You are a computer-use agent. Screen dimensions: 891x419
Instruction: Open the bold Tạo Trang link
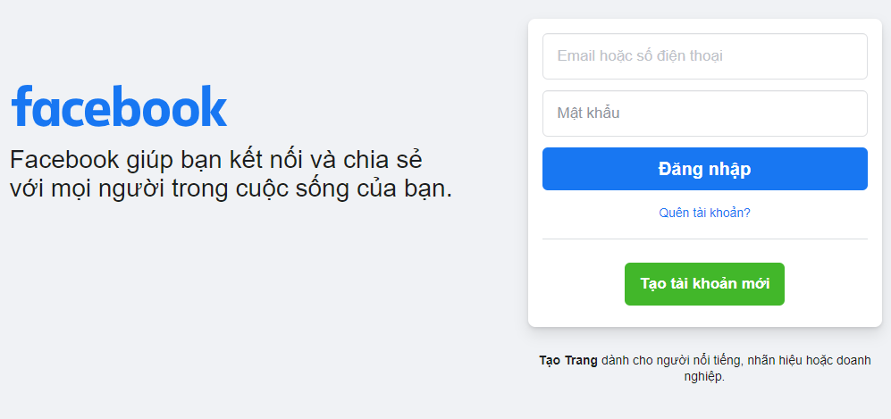(x=568, y=361)
